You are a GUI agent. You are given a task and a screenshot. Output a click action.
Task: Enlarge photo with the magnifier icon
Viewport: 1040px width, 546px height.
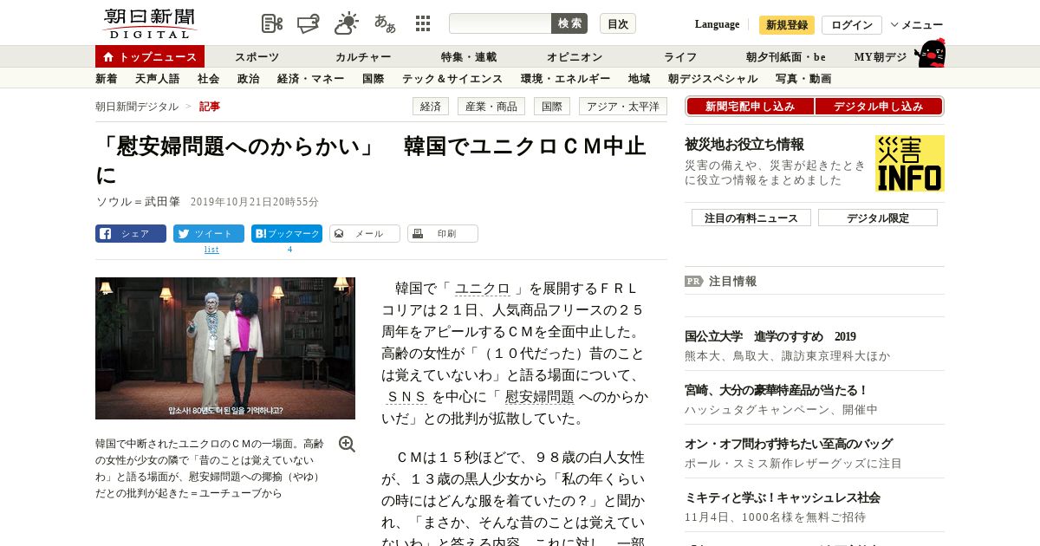coord(347,444)
